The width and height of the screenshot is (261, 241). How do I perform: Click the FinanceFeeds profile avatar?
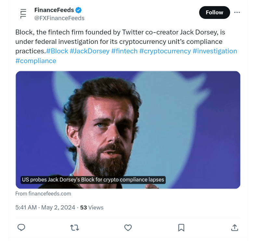click(x=23, y=14)
